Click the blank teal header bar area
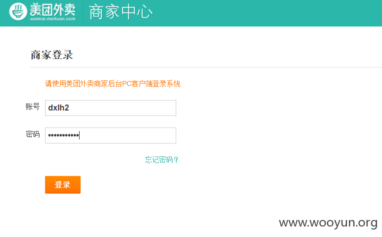 [x=268, y=12]
